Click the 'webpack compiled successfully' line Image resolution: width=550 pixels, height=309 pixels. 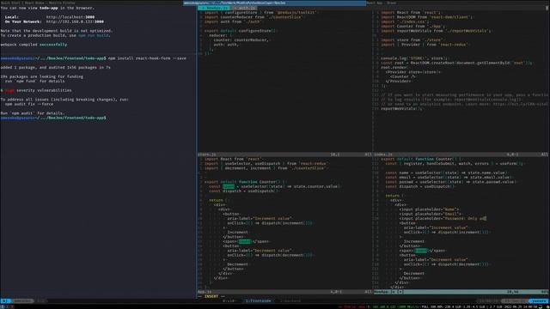(34, 45)
